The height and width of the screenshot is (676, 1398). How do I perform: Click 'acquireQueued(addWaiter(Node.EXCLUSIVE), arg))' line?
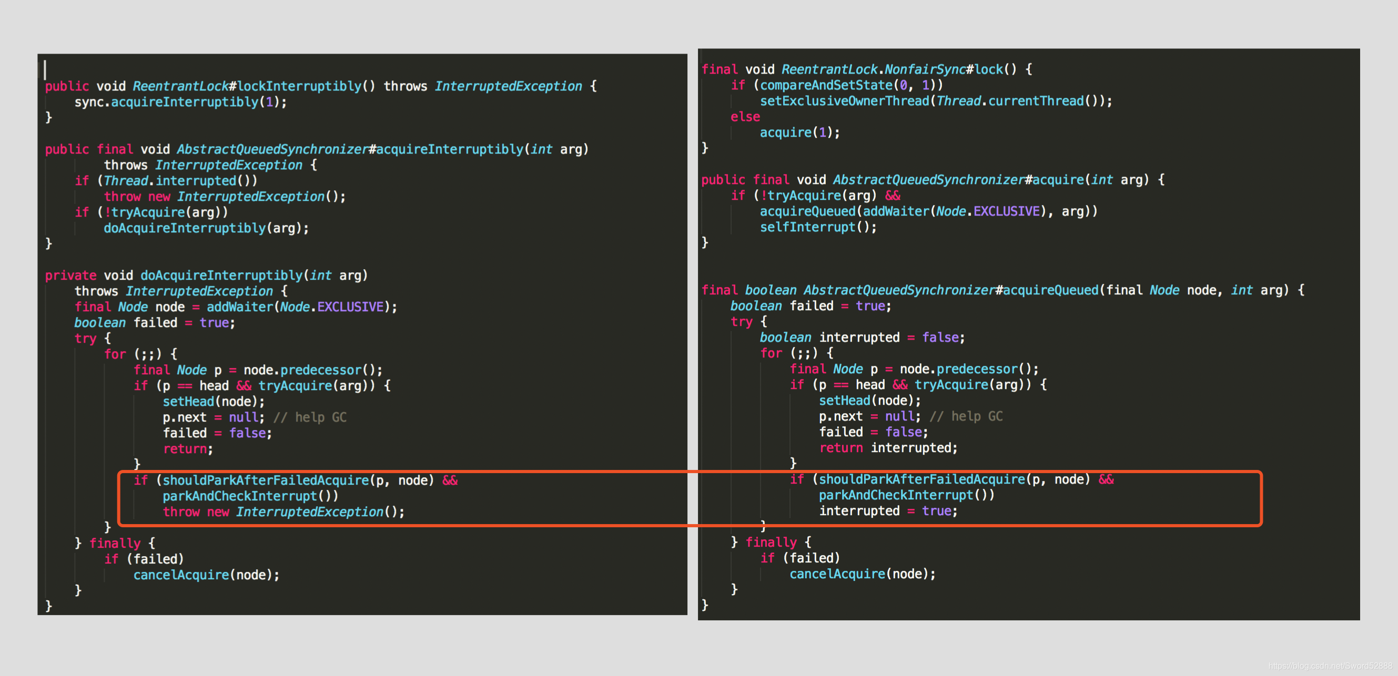pyautogui.click(x=928, y=211)
